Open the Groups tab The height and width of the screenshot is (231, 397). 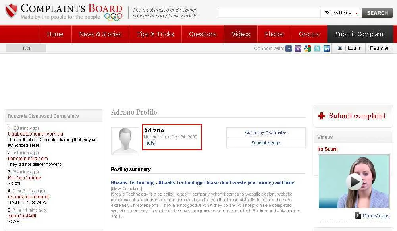[309, 34]
